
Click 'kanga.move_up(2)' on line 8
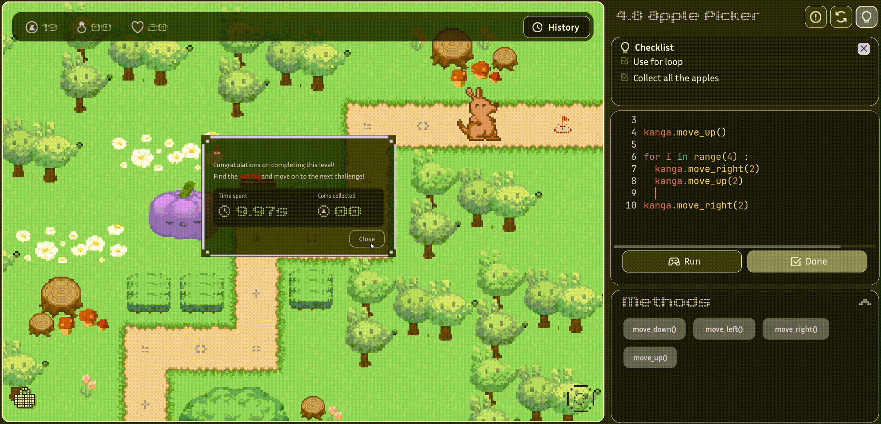click(699, 181)
